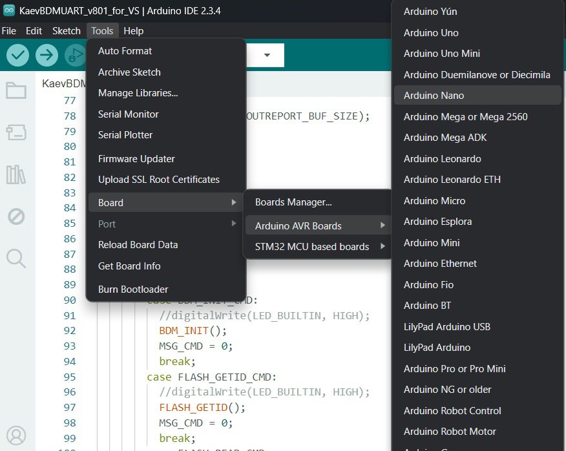
Task: Select the Arduino Mega ADK board
Action: (477, 138)
